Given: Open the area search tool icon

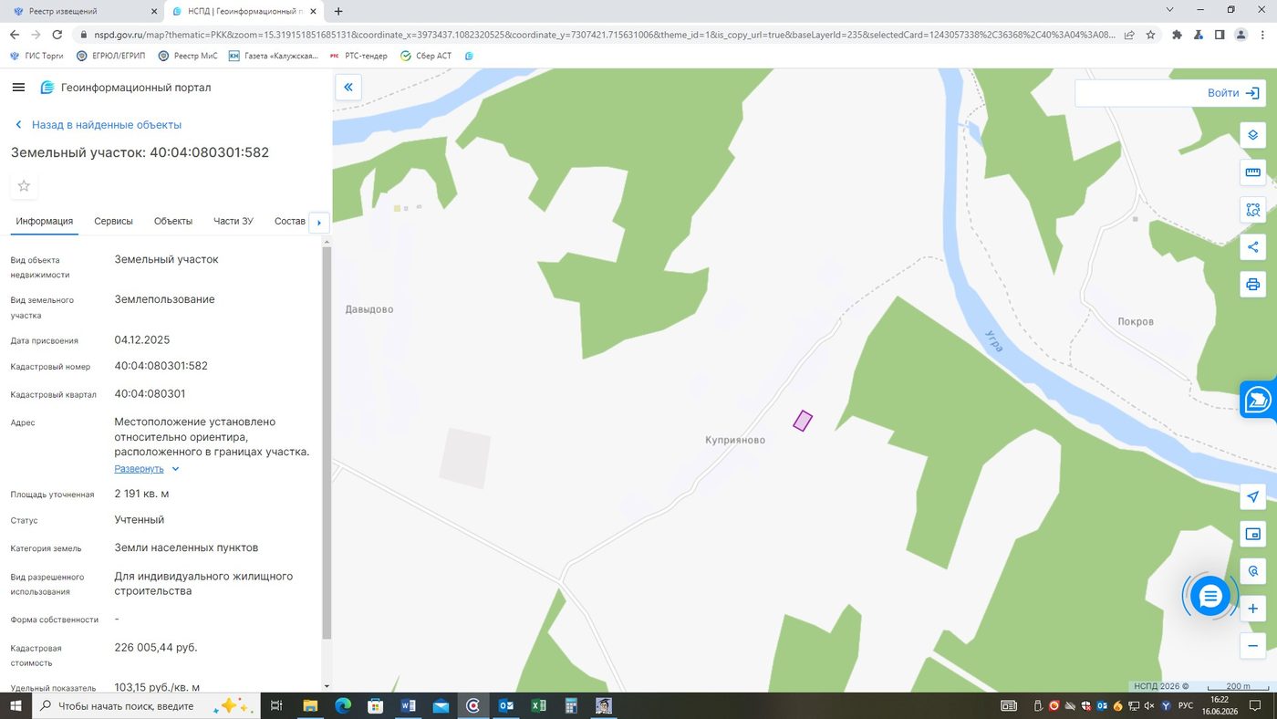Looking at the screenshot, I should pyautogui.click(x=1252, y=210).
